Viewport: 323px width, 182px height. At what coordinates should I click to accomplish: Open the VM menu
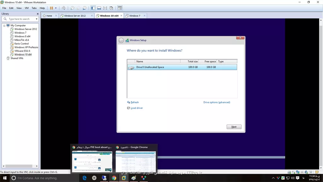(x=26, y=8)
